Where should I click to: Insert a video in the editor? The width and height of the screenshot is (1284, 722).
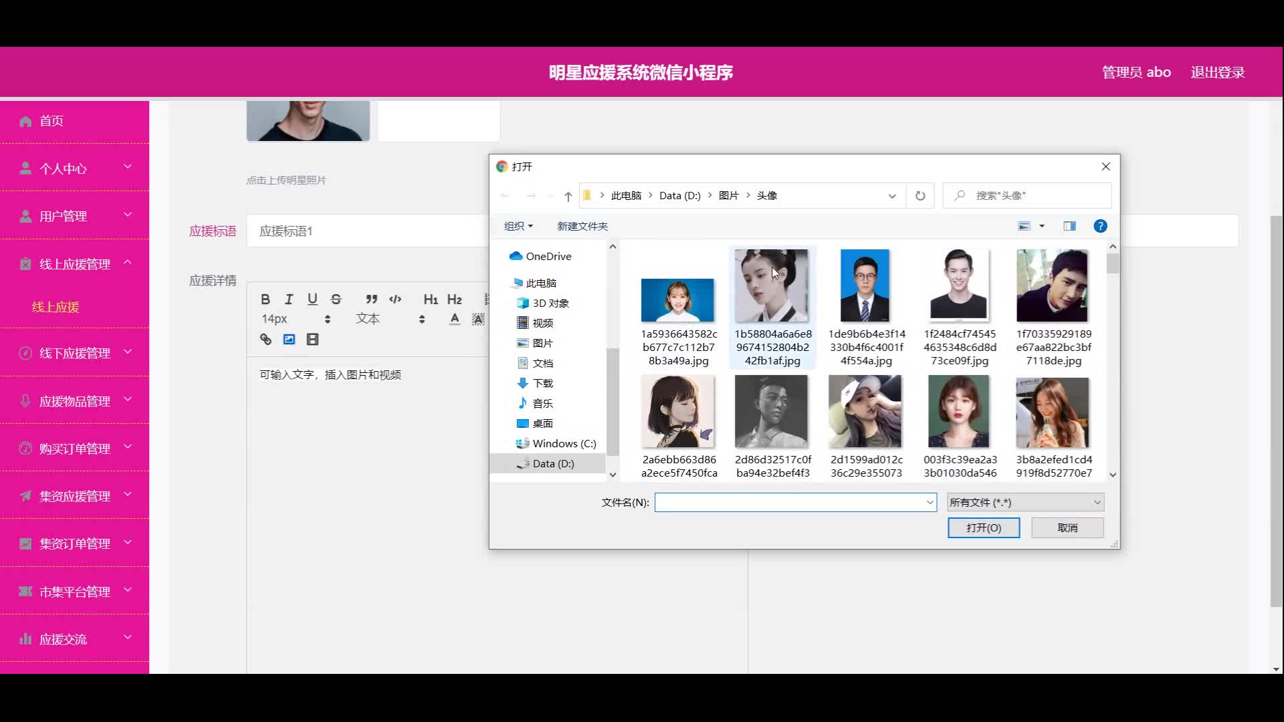[312, 340]
